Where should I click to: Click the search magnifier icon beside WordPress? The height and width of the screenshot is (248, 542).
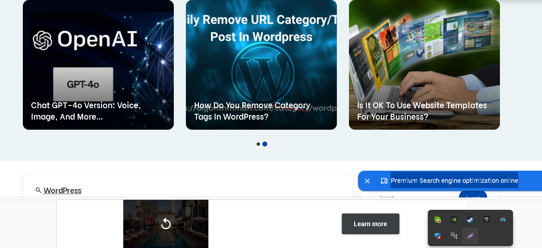coord(38,190)
